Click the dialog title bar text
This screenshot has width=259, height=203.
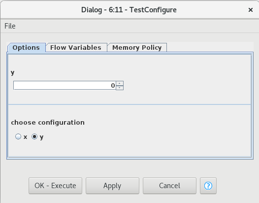pyautogui.click(x=129, y=10)
